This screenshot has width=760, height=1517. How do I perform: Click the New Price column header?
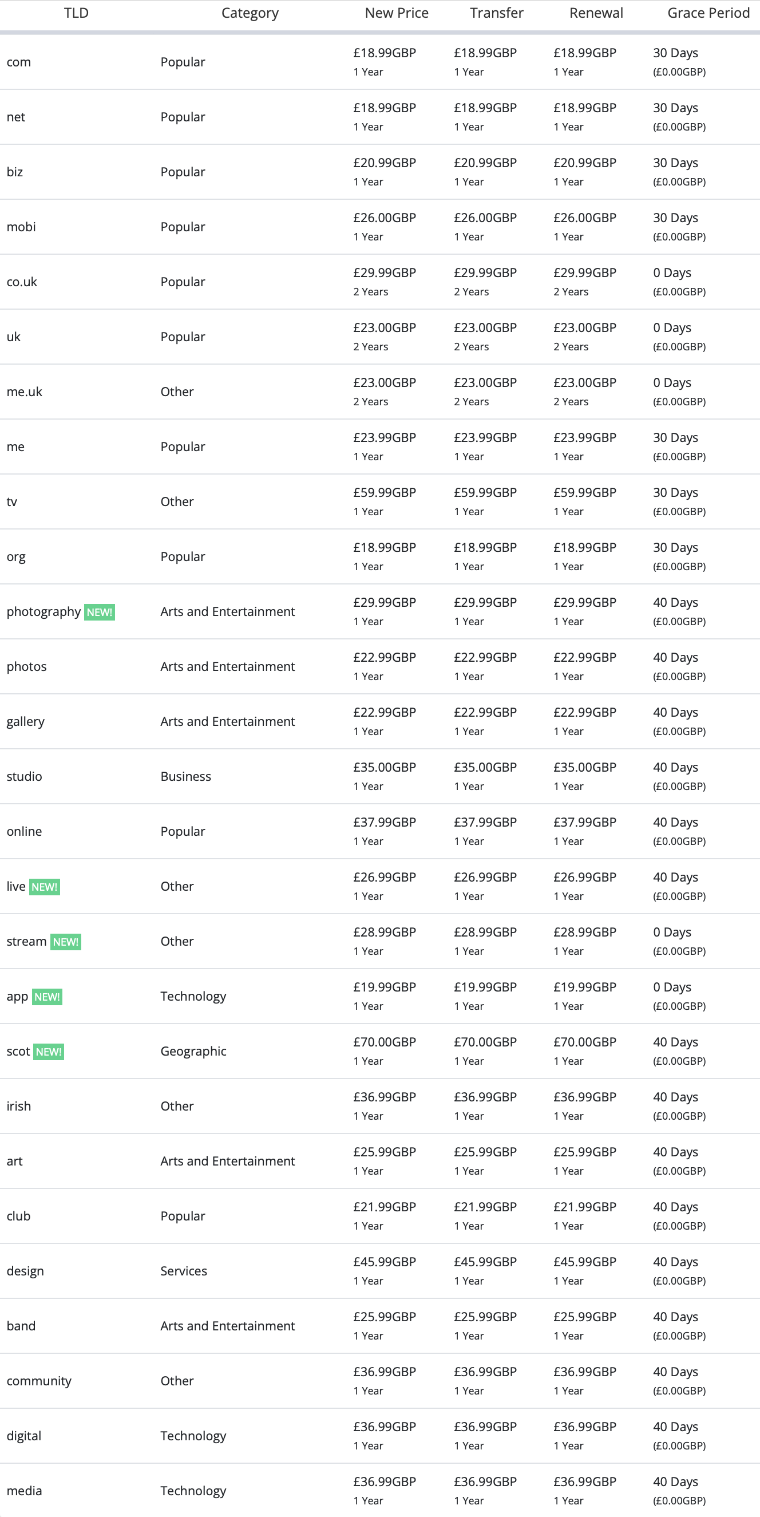[x=396, y=13]
